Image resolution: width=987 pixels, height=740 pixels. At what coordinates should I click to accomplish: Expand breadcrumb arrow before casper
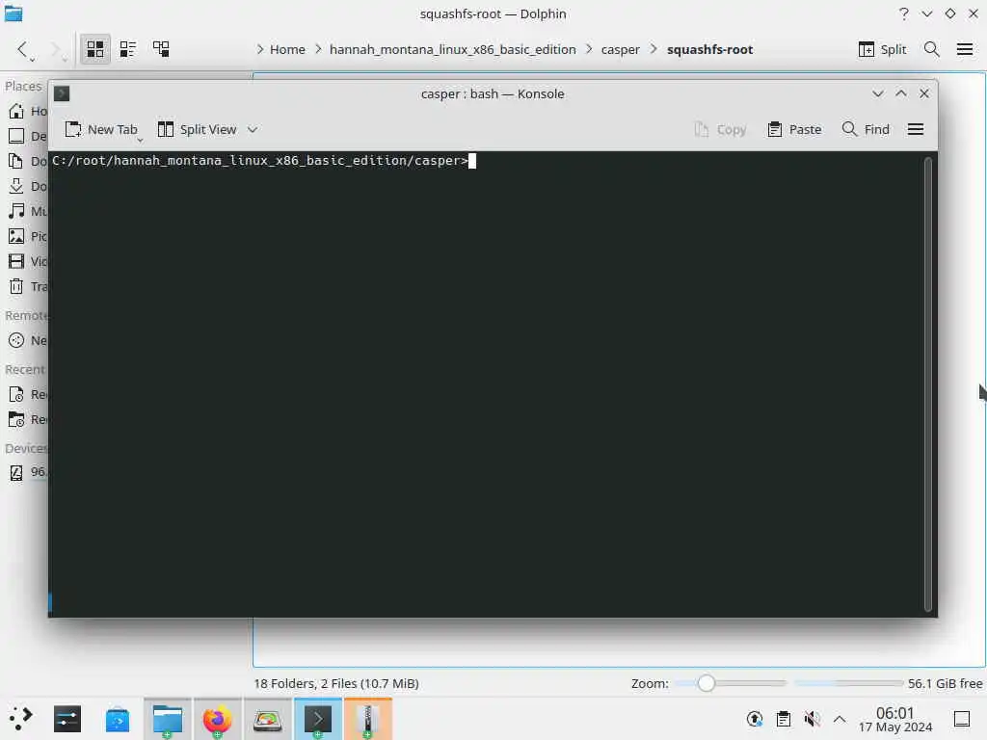click(589, 49)
